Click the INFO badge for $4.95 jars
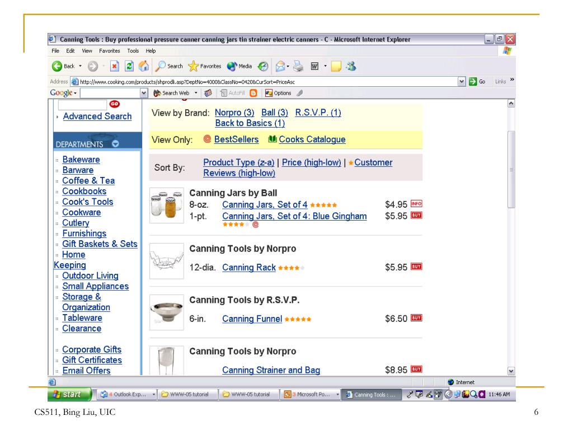The height and width of the screenshot is (430, 573). (416, 204)
